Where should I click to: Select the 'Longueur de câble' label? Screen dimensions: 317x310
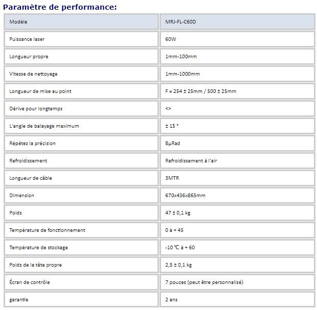click(x=31, y=178)
